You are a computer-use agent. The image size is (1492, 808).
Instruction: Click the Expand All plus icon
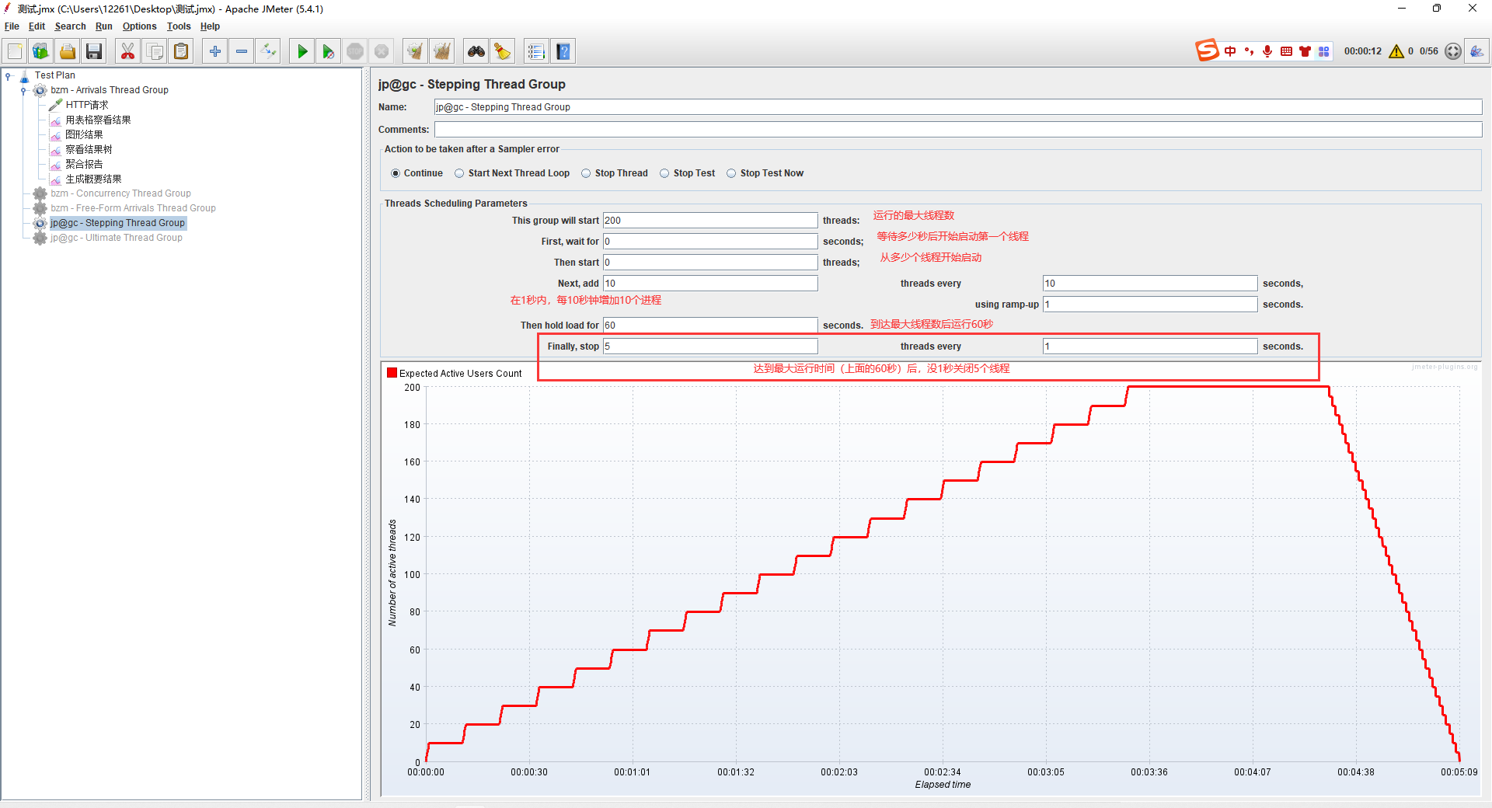(215, 51)
